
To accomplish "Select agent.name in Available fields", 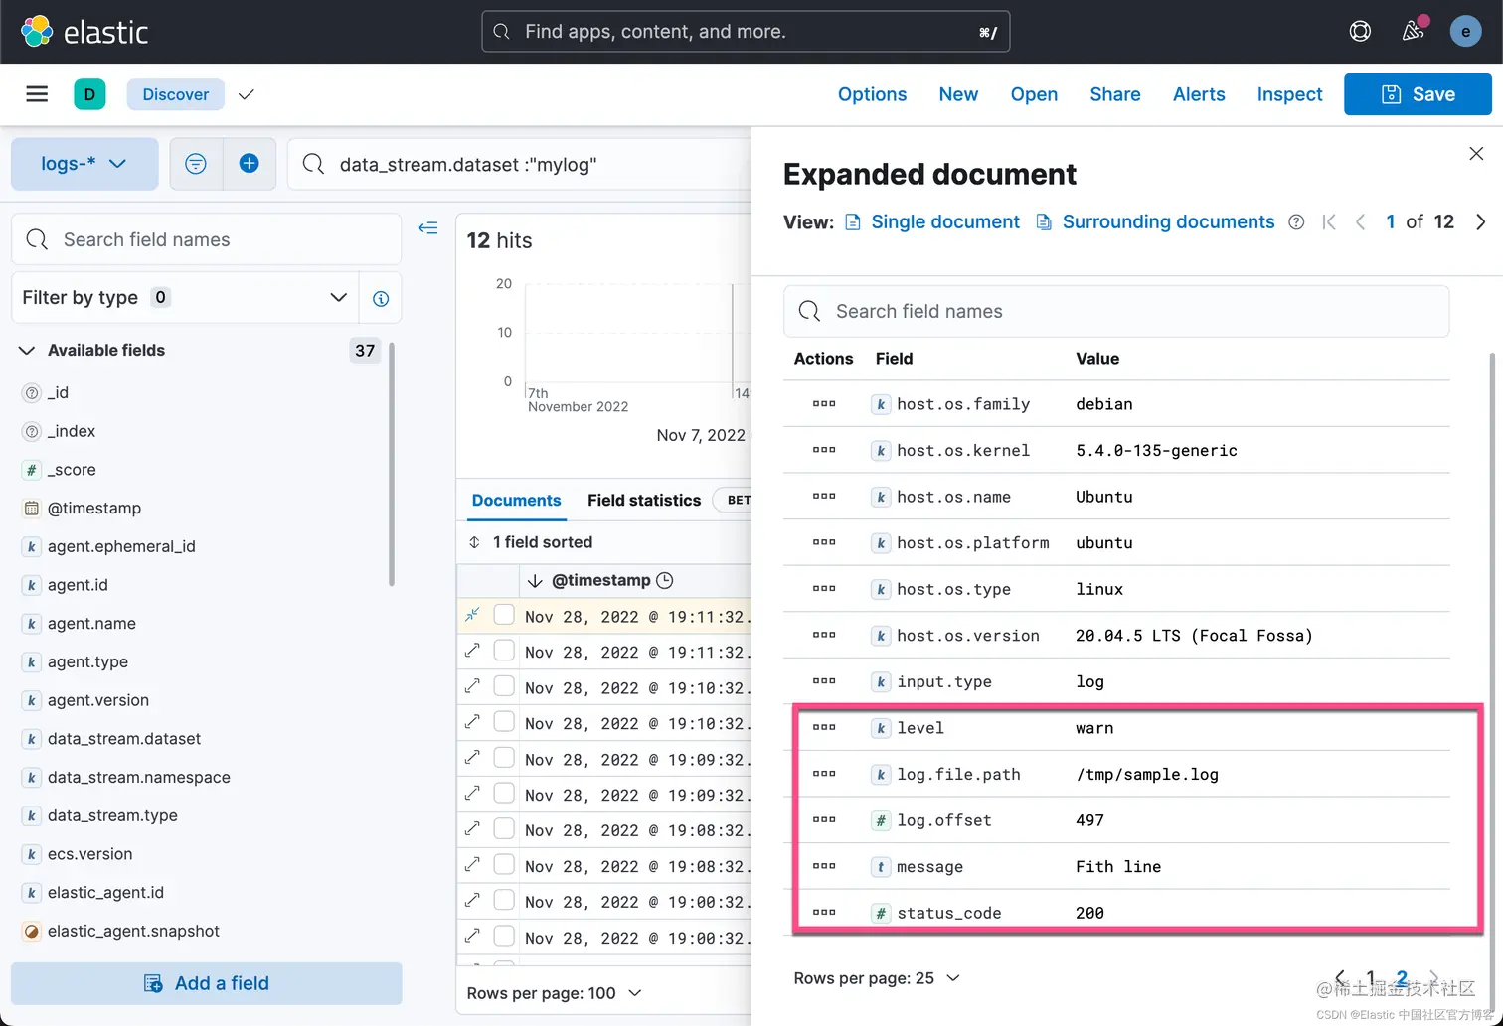I will 91,624.
